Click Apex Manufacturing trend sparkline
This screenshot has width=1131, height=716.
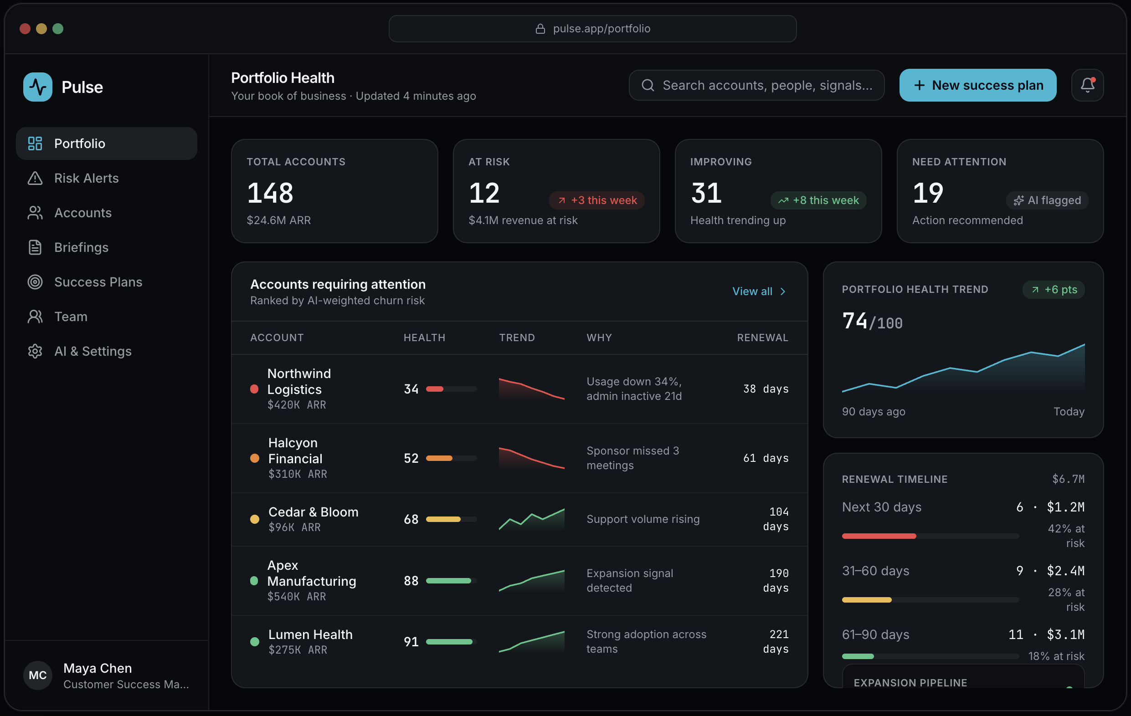click(532, 581)
